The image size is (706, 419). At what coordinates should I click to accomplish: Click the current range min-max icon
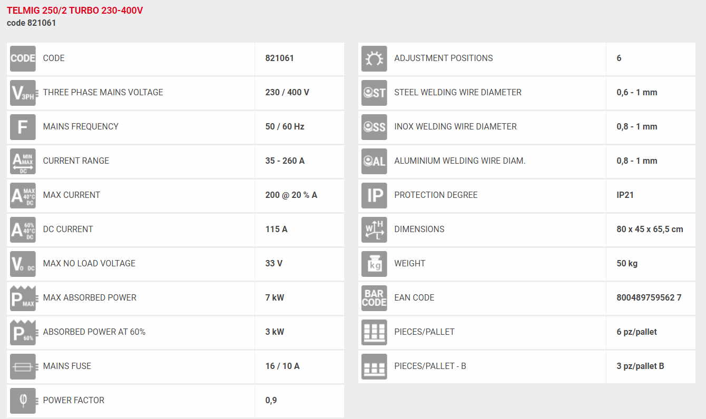[23, 161]
